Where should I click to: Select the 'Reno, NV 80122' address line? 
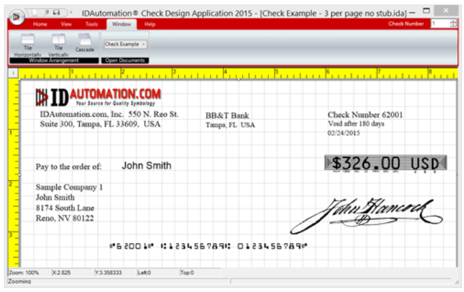[65, 218]
